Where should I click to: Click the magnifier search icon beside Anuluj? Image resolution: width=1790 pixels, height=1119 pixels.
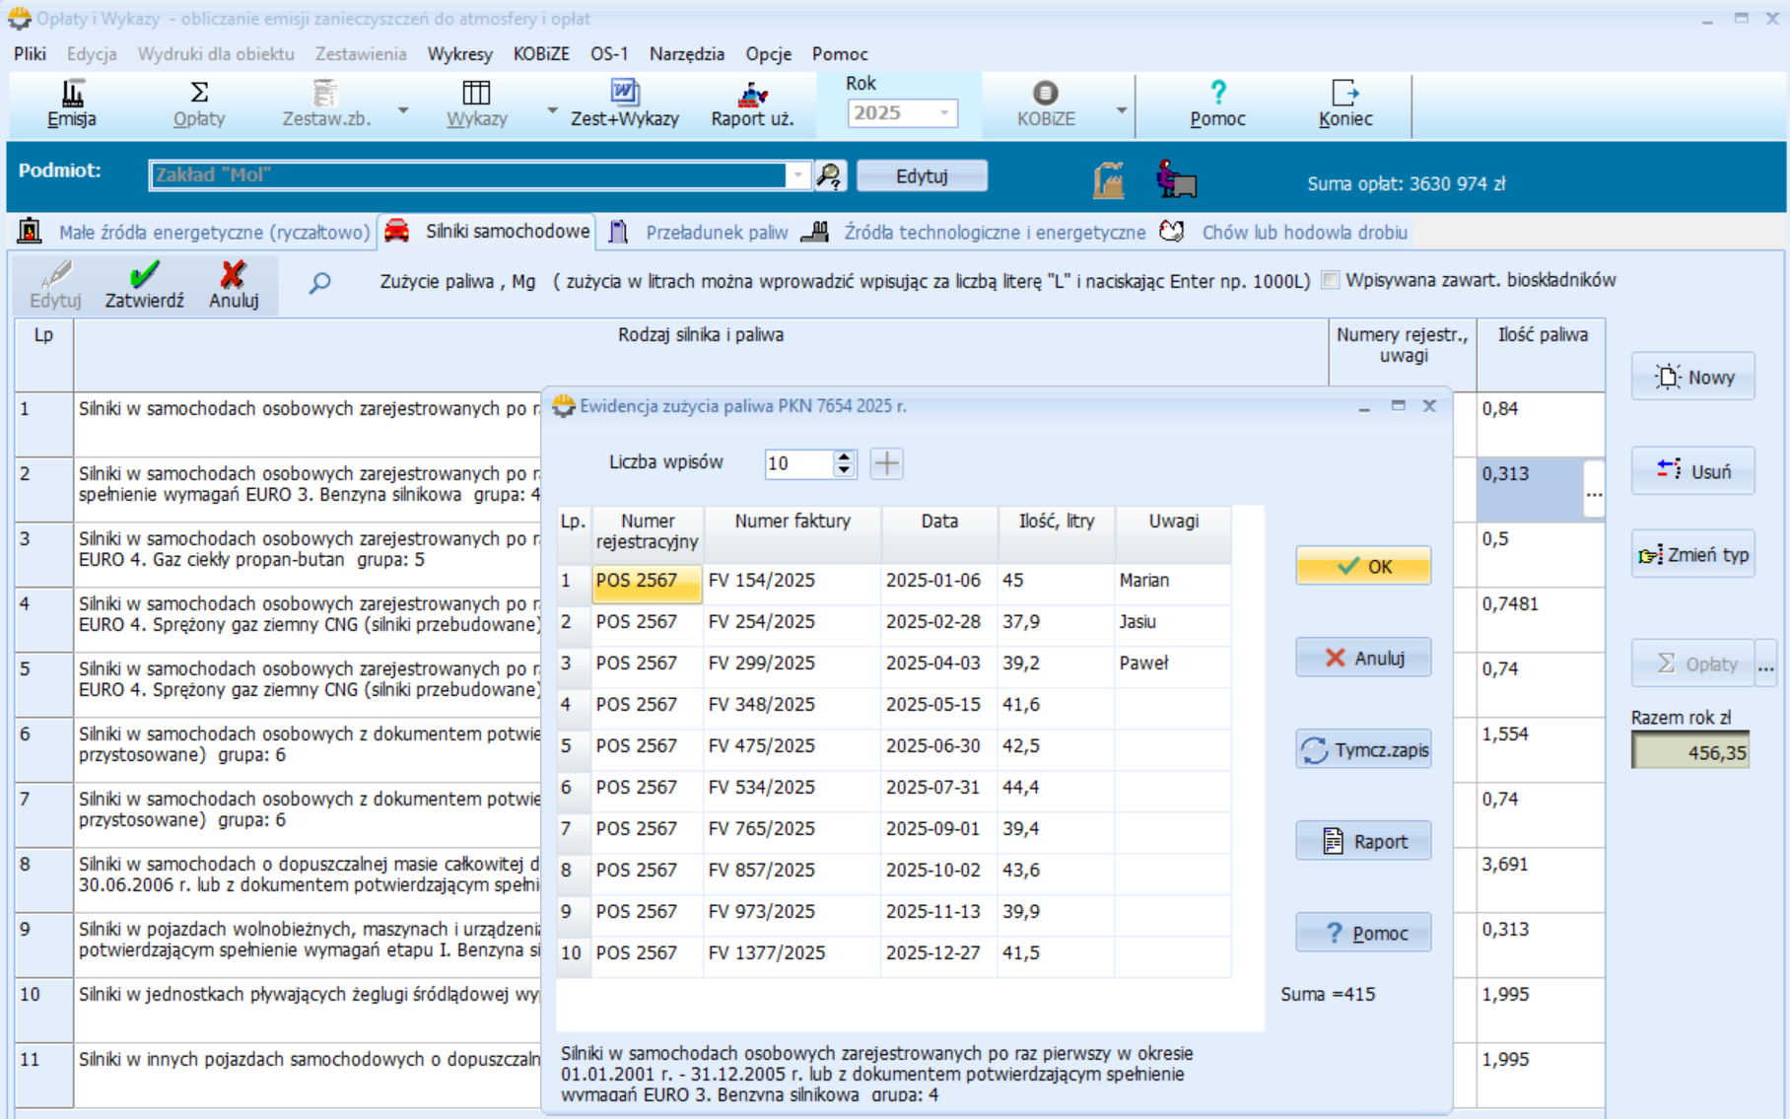point(319,284)
